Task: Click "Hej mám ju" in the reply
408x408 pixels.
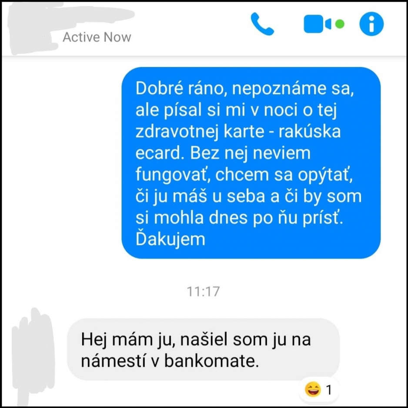Action: (127, 340)
